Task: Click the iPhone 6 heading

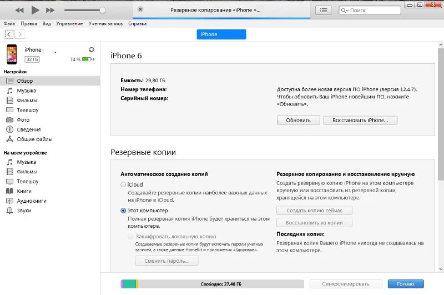Action: point(126,56)
